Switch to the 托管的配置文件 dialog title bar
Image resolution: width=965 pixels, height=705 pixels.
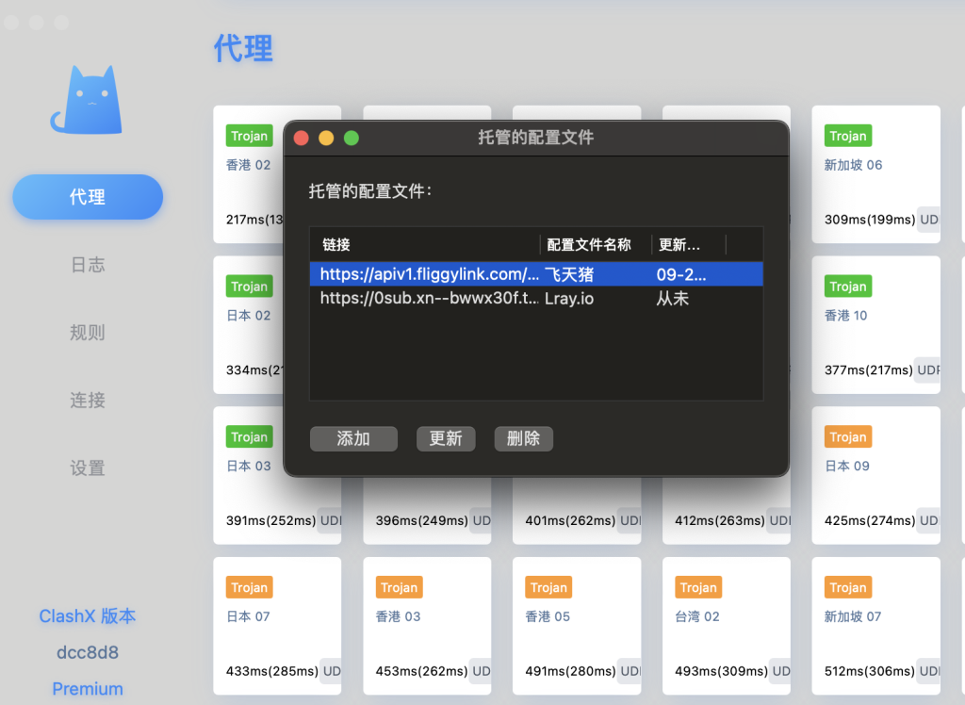(534, 137)
